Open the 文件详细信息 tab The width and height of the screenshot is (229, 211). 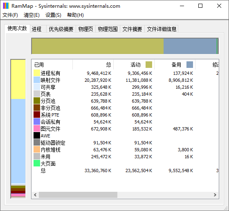tap(162, 29)
